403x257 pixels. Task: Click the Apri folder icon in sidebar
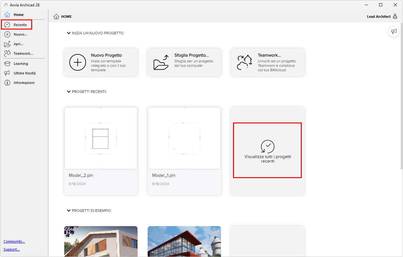coord(7,44)
